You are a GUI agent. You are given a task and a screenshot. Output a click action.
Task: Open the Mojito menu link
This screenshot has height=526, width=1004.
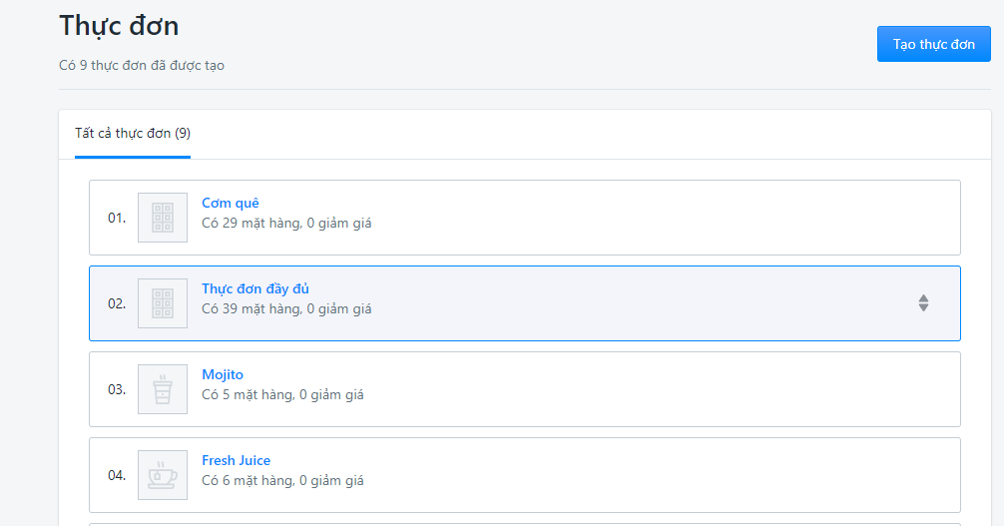pos(223,375)
